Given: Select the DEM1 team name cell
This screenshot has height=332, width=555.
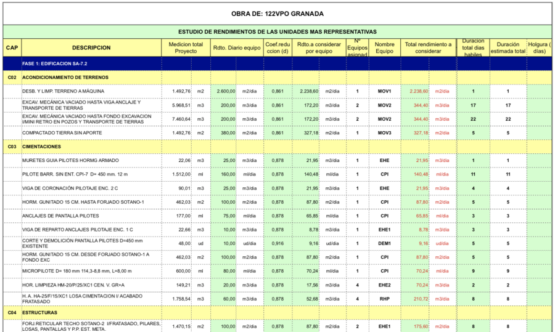Looking at the screenshot, I should [384, 243].
